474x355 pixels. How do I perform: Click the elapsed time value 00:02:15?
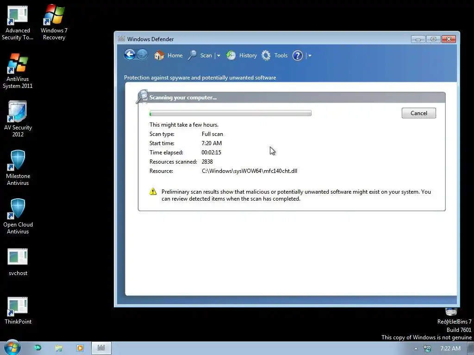point(211,153)
